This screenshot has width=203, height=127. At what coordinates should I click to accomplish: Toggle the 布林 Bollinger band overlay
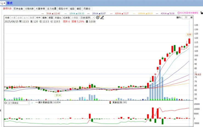[x=38, y=18]
